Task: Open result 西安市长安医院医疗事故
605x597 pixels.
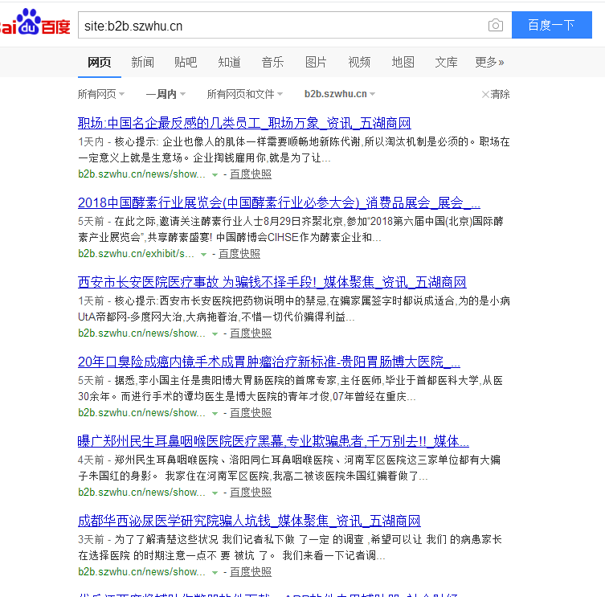Action: click(x=272, y=283)
